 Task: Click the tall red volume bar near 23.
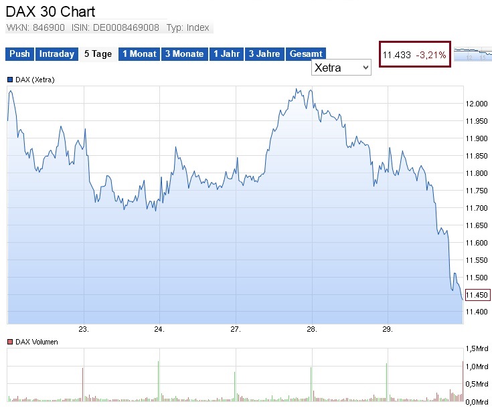coord(83,385)
